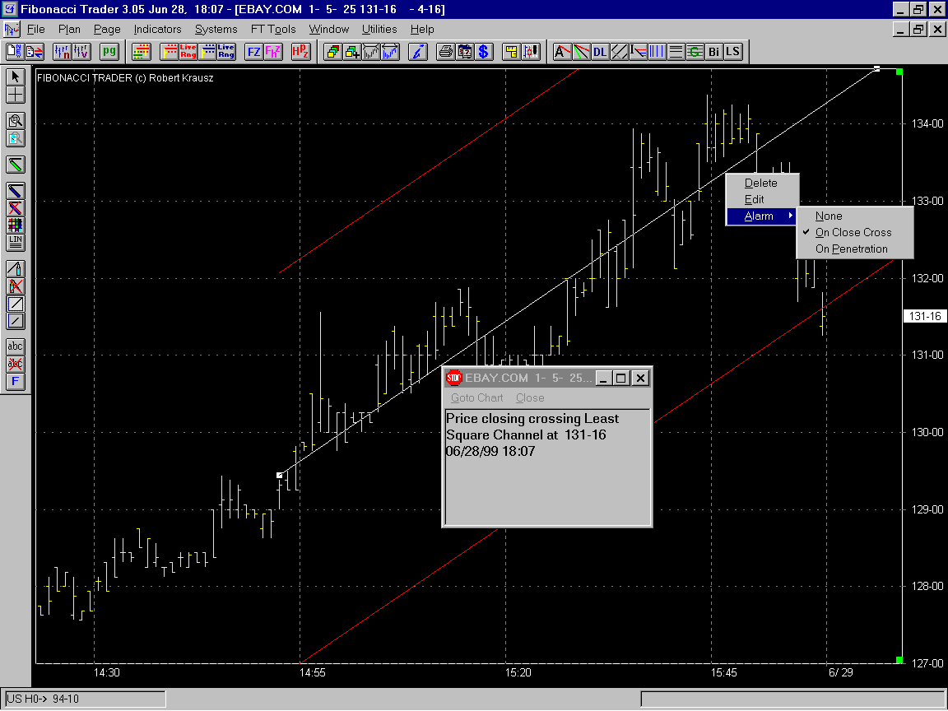Select the 'None' alarm option
This screenshot has height=711, width=948.
click(855, 216)
